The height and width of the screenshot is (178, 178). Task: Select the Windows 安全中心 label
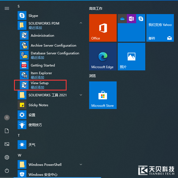43,174
